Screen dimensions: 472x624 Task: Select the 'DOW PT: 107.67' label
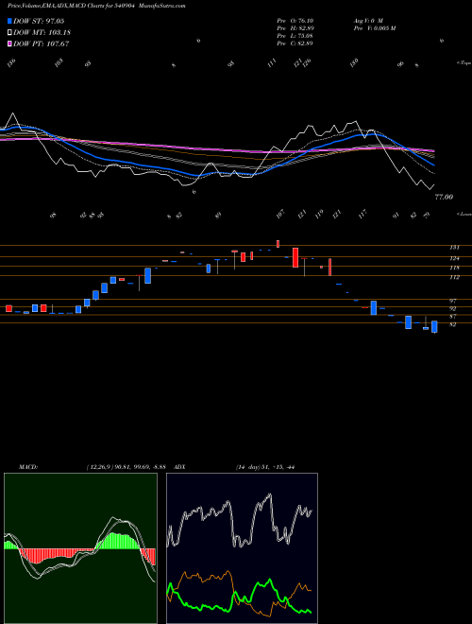[42, 43]
